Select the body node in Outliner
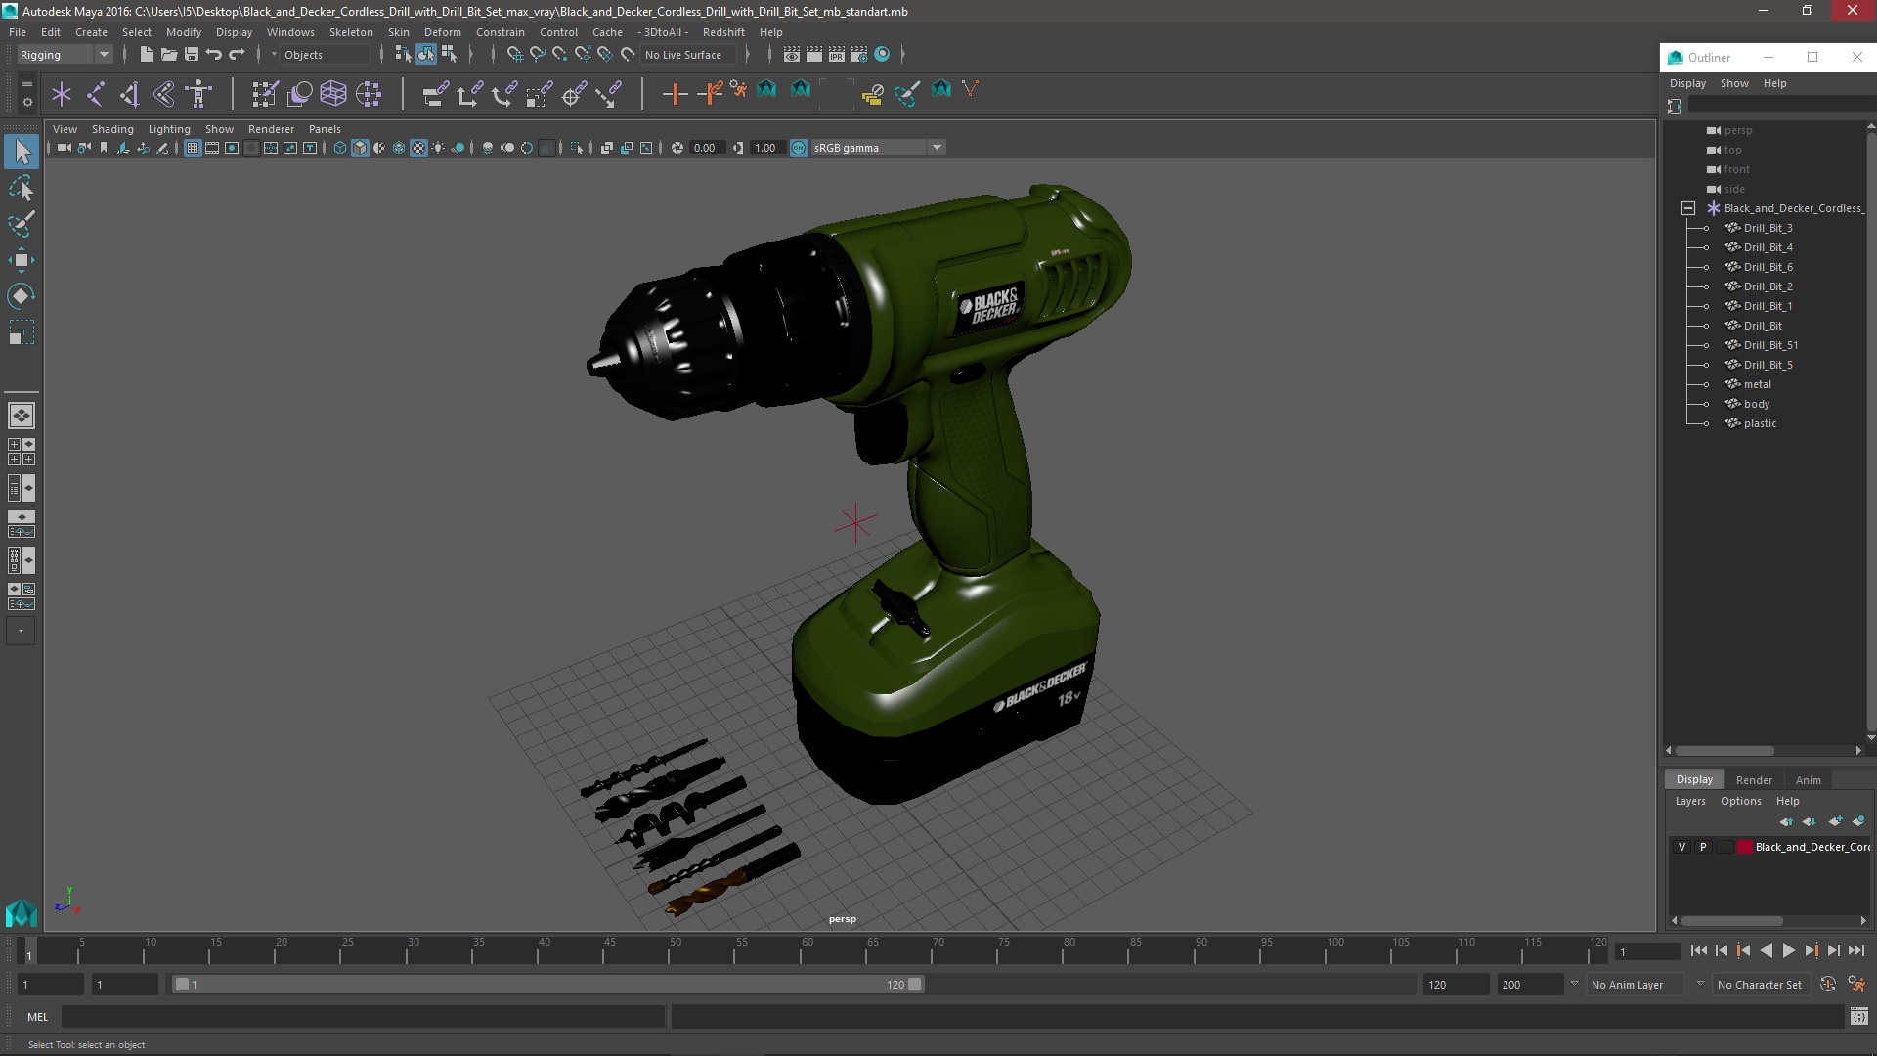 tap(1756, 404)
